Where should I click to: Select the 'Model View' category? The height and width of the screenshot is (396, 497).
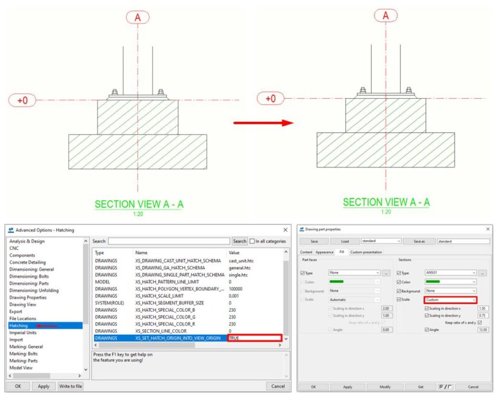click(x=19, y=366)
